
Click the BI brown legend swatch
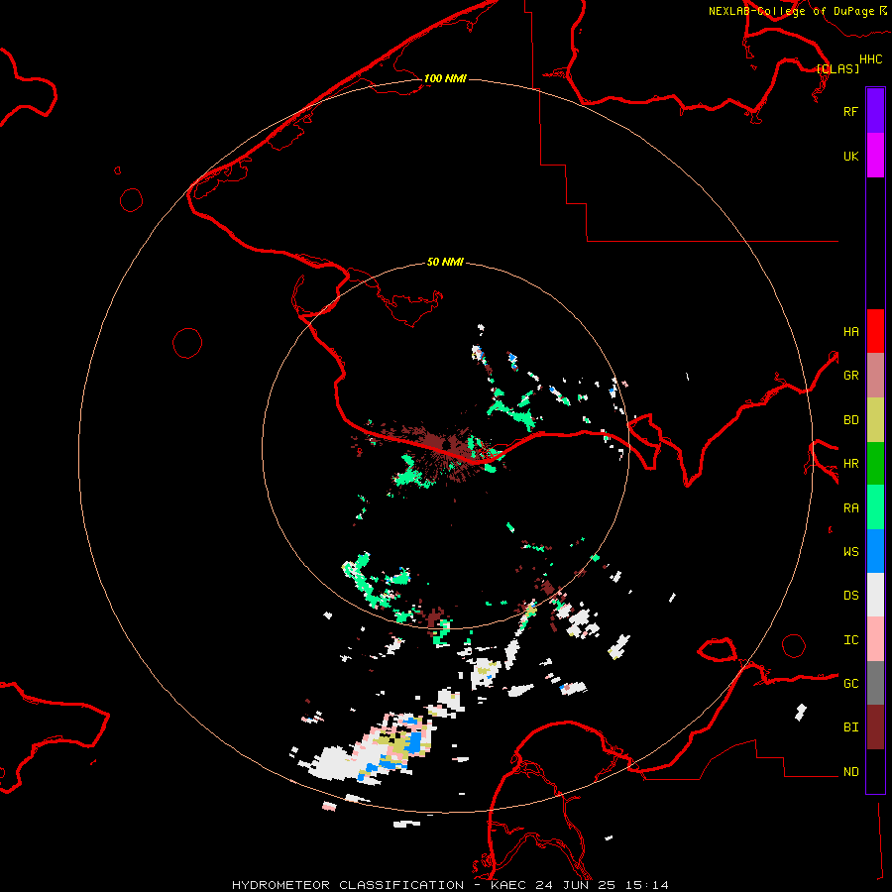875,727
